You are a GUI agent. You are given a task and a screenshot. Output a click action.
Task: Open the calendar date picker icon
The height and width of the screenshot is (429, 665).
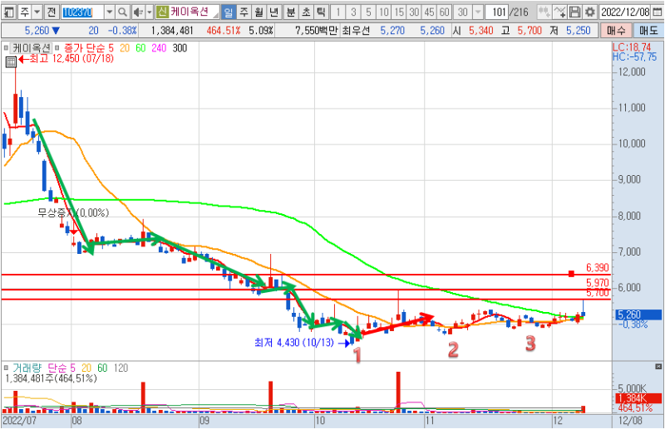[658, 12]
